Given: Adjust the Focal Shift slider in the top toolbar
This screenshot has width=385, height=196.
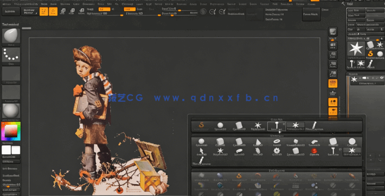Looking at the screenshot, I should [179, 9].
